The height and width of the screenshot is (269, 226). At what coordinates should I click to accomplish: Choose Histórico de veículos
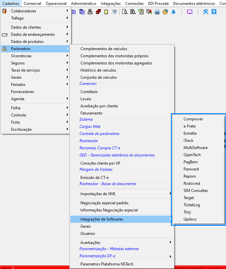click(x=122, y=70)
